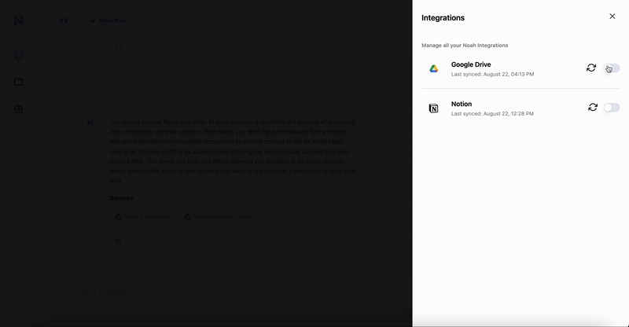Click the Noah Plus button in header
Image resolution: width=629 pixels, height=327 pixels.
coord(108,20)
